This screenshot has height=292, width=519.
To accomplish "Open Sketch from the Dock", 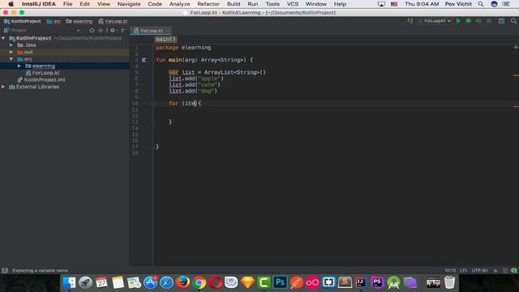I will click(x=247, y=283).
